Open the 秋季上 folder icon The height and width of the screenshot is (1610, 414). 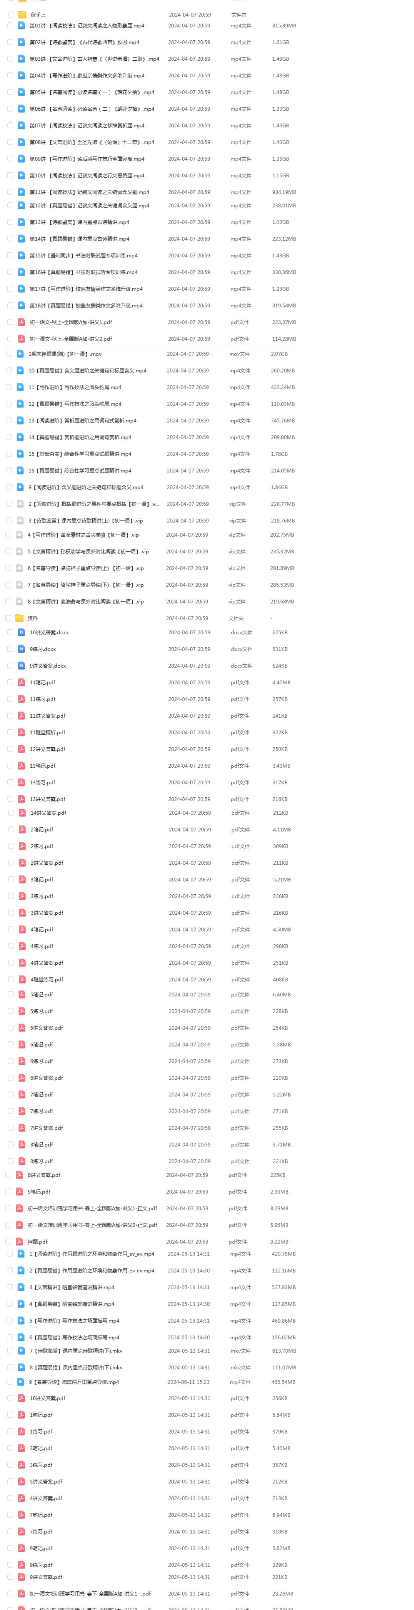tap(22, 14)
